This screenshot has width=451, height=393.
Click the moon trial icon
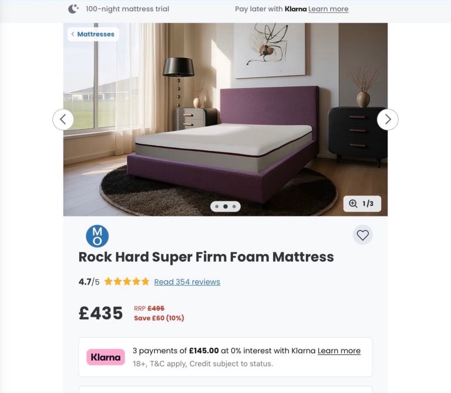[x=73, y=9]
